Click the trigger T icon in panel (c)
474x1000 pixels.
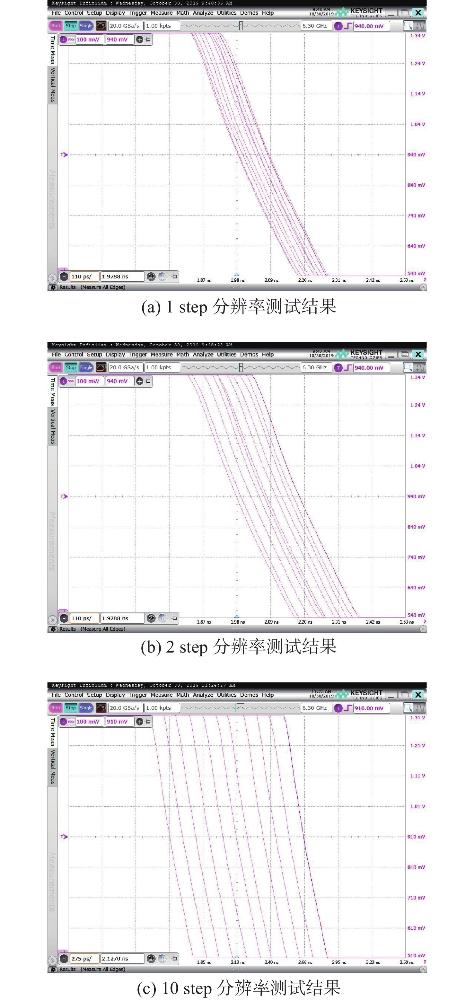(338, 708)
